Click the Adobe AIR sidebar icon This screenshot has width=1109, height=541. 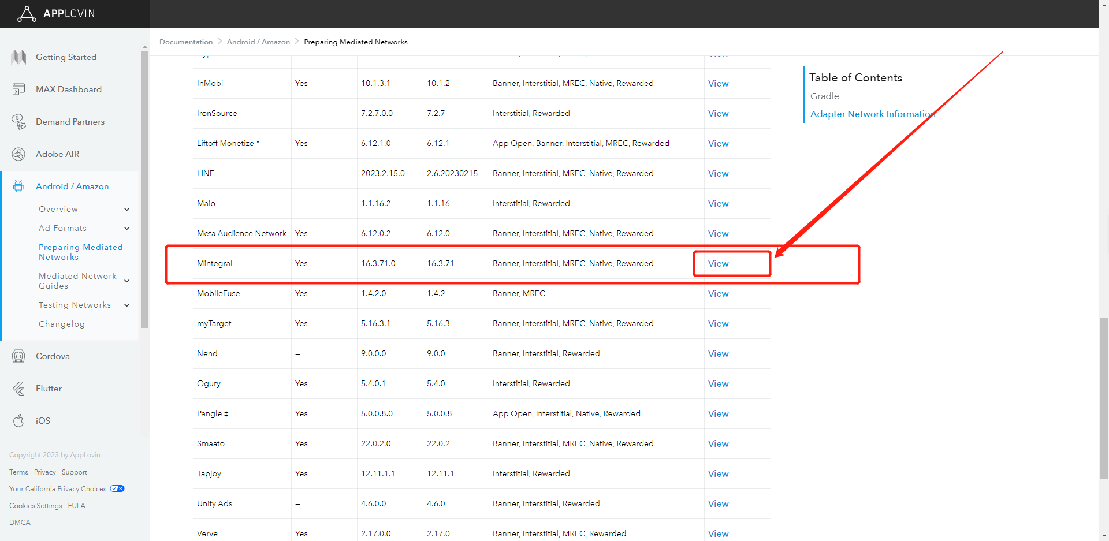pyautogui.click(x=18, y=154)
